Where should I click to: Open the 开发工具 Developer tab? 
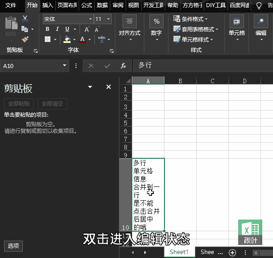[x=153, y=5]
